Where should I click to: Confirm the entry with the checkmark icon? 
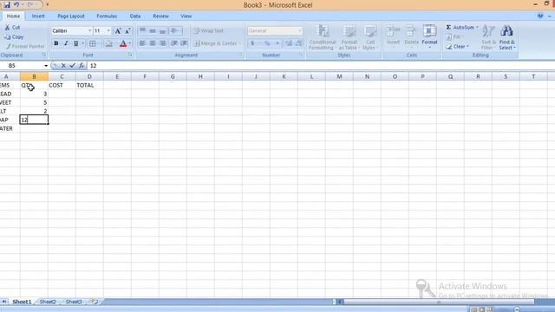(x=73, y=66)
